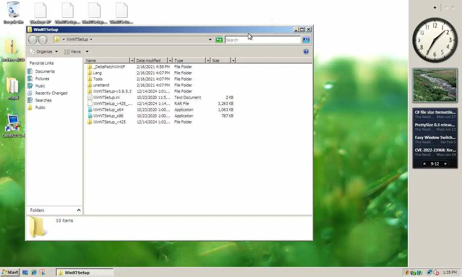Select the Lang folder
The width and height of the screenshot is (462, 277).
tap(97, 73)
